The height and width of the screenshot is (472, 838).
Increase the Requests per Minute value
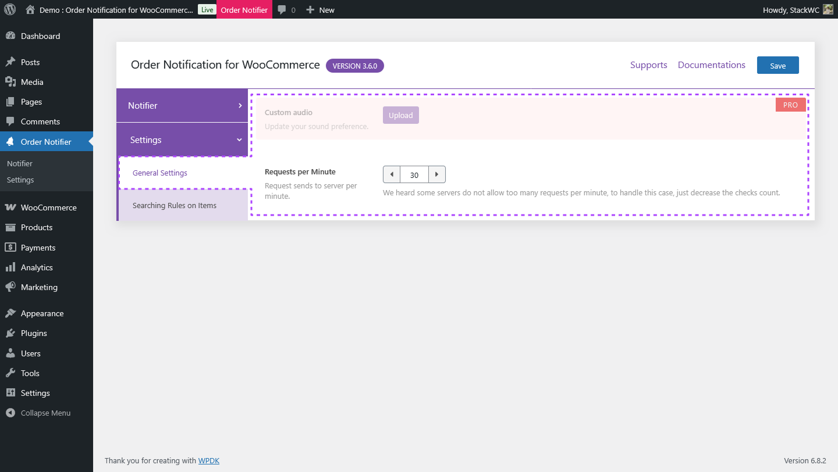(436, 174)
